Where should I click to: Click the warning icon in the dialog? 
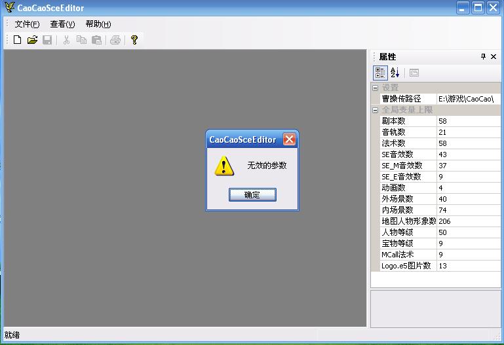coord(224,166)
